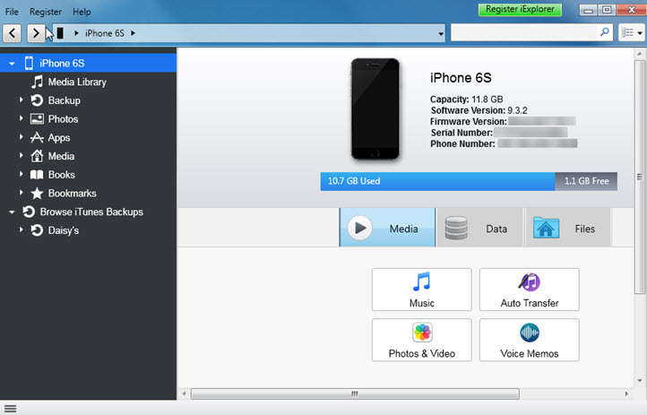Click the Media house icon in sidebar

(37, 156)
